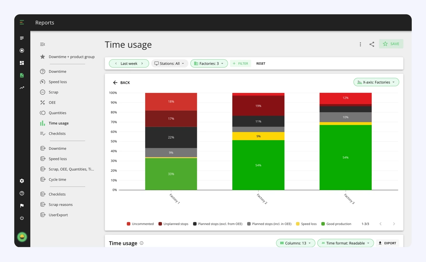Click the flag icon in the left rail
Screen dimensions: 426x262
(x=22, y=206)
